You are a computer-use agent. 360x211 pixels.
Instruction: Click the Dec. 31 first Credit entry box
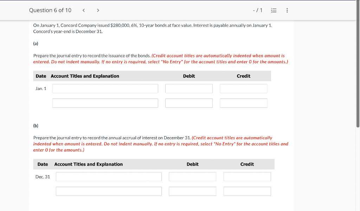click(x=247, y=177)
